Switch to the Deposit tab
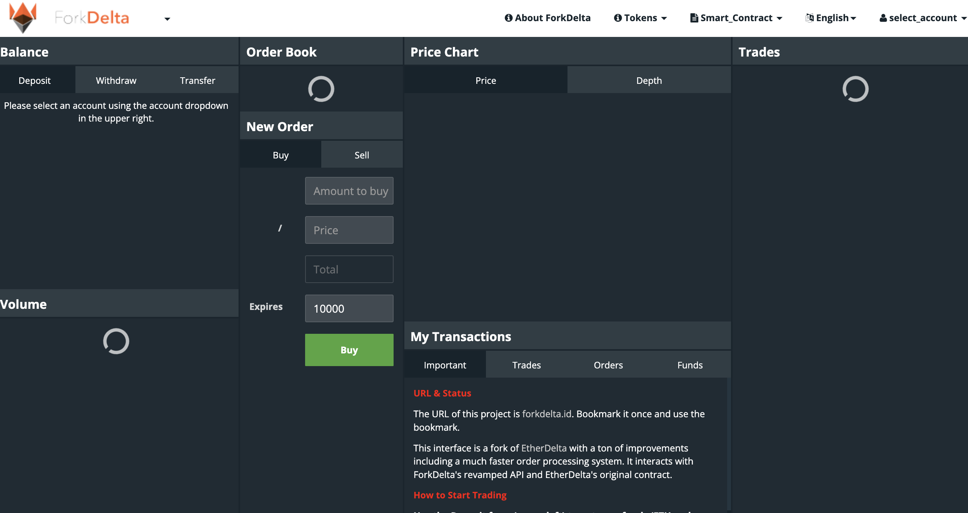 [35, 80]
